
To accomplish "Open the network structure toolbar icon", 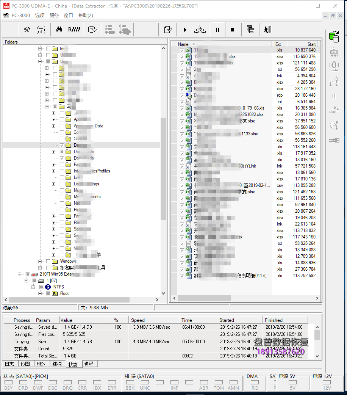I will [200, 30].
